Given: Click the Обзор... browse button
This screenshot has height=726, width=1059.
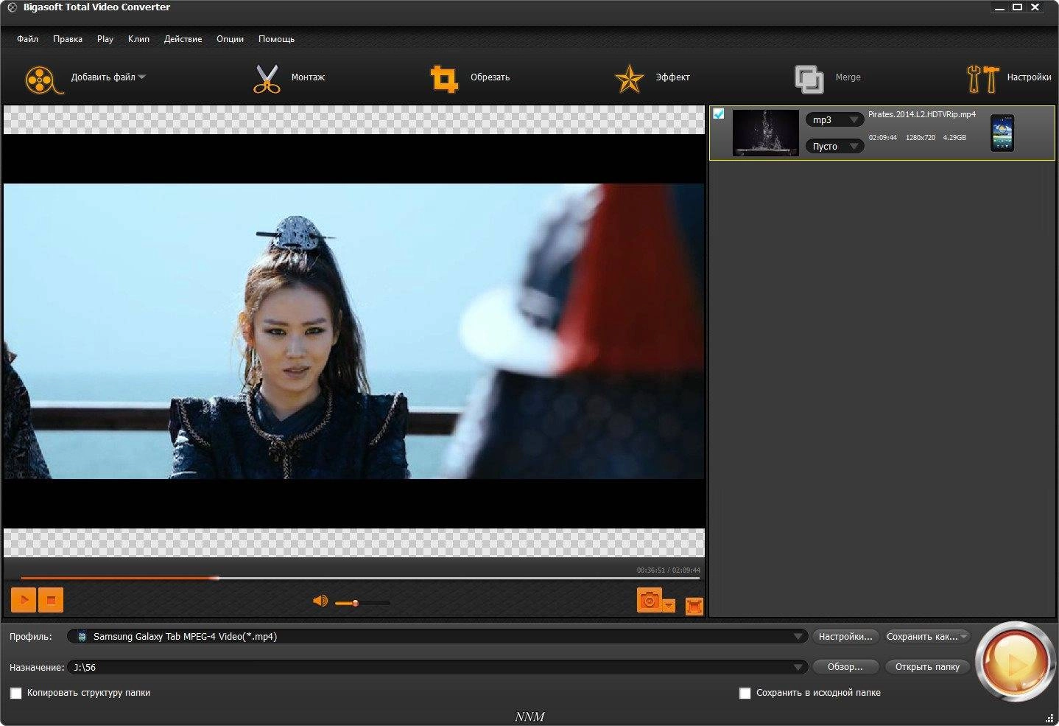Looking at the screenshot, I should pyautogui.click(x=845, y=667).
